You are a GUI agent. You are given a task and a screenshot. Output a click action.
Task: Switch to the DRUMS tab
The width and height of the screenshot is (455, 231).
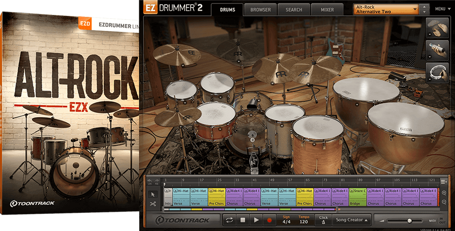tap(227, 10)
